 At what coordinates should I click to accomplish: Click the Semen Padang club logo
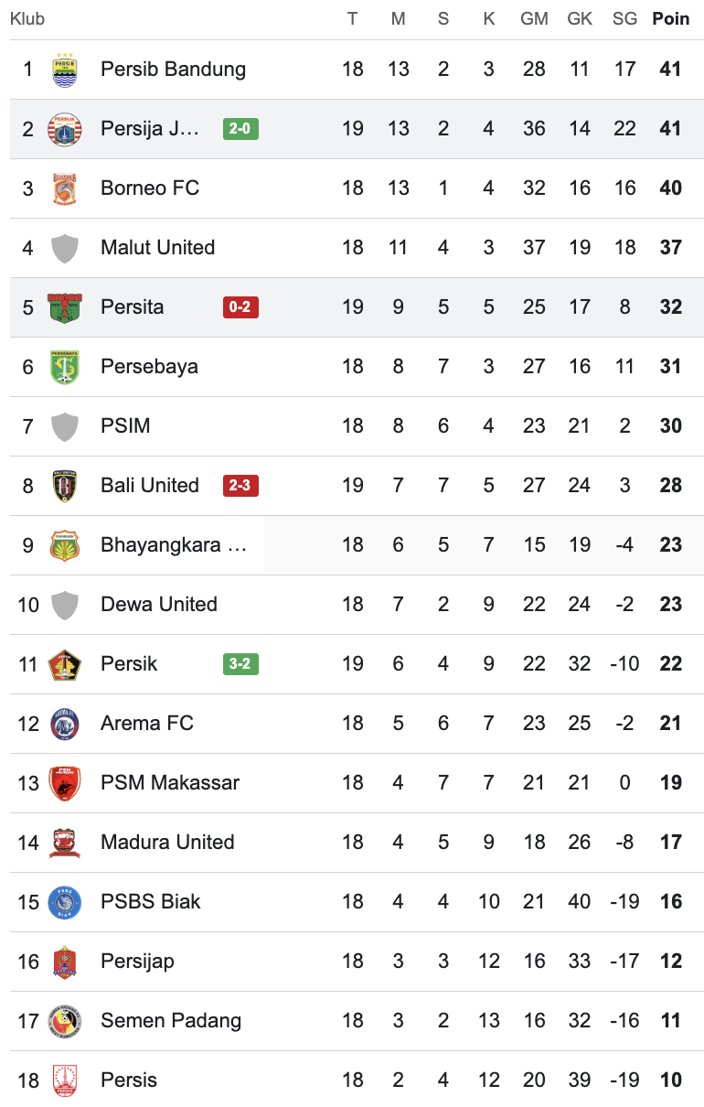tap(65, 1021)
